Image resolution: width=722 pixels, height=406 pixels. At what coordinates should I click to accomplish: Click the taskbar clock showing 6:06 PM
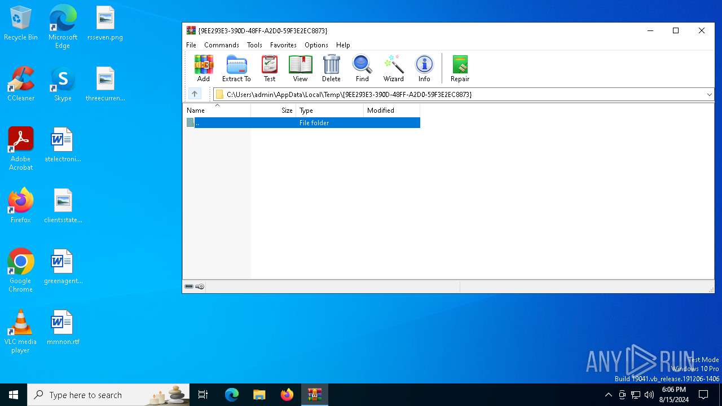[673, 395]
